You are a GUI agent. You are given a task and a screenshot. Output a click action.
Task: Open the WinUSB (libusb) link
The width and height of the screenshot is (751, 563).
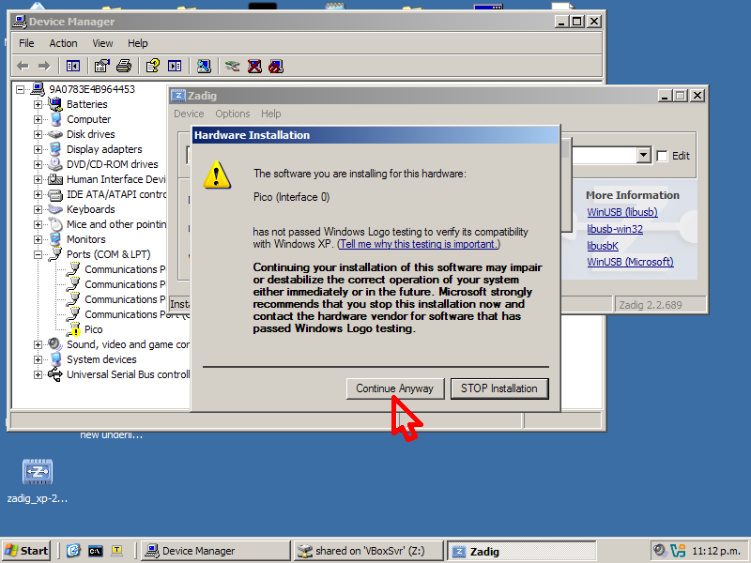[621, 212]
